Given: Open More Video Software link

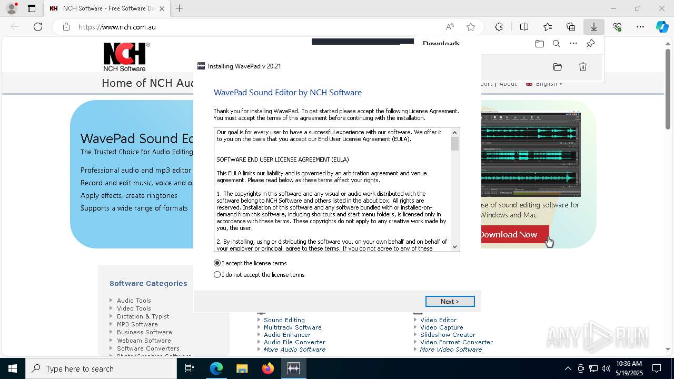Looking at the screenshot, I should [x=451, y=350].
